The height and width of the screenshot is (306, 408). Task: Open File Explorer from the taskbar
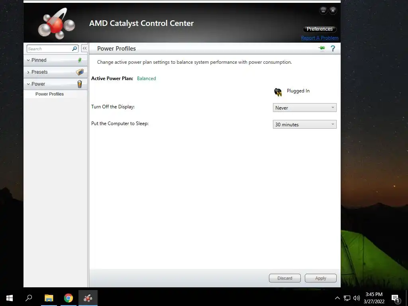point(49,298)
